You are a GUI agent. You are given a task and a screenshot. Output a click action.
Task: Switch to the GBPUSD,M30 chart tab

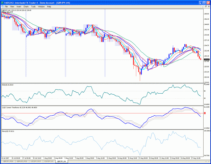click(x=22, y=161)
